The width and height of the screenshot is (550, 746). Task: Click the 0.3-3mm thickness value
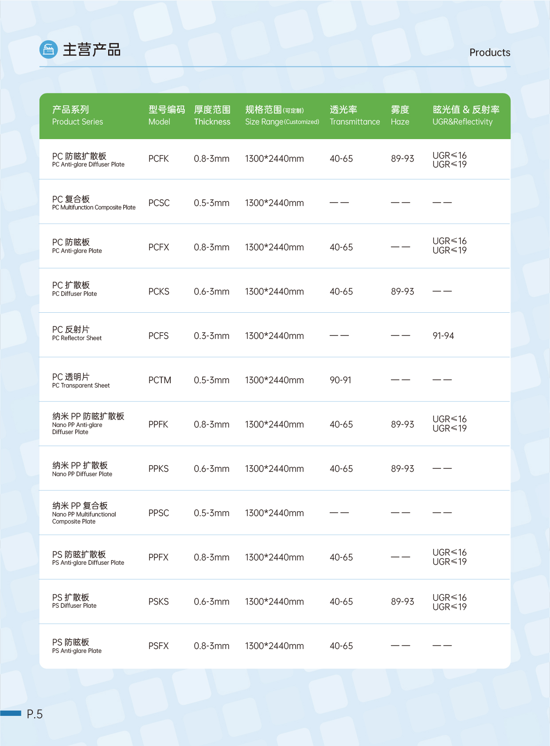(x=211, y=336)
